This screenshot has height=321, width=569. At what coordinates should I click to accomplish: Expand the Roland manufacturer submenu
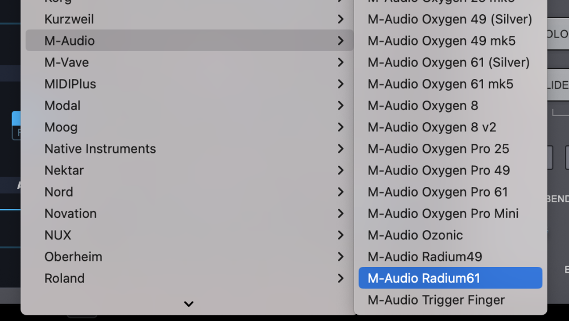pos(64,278)
